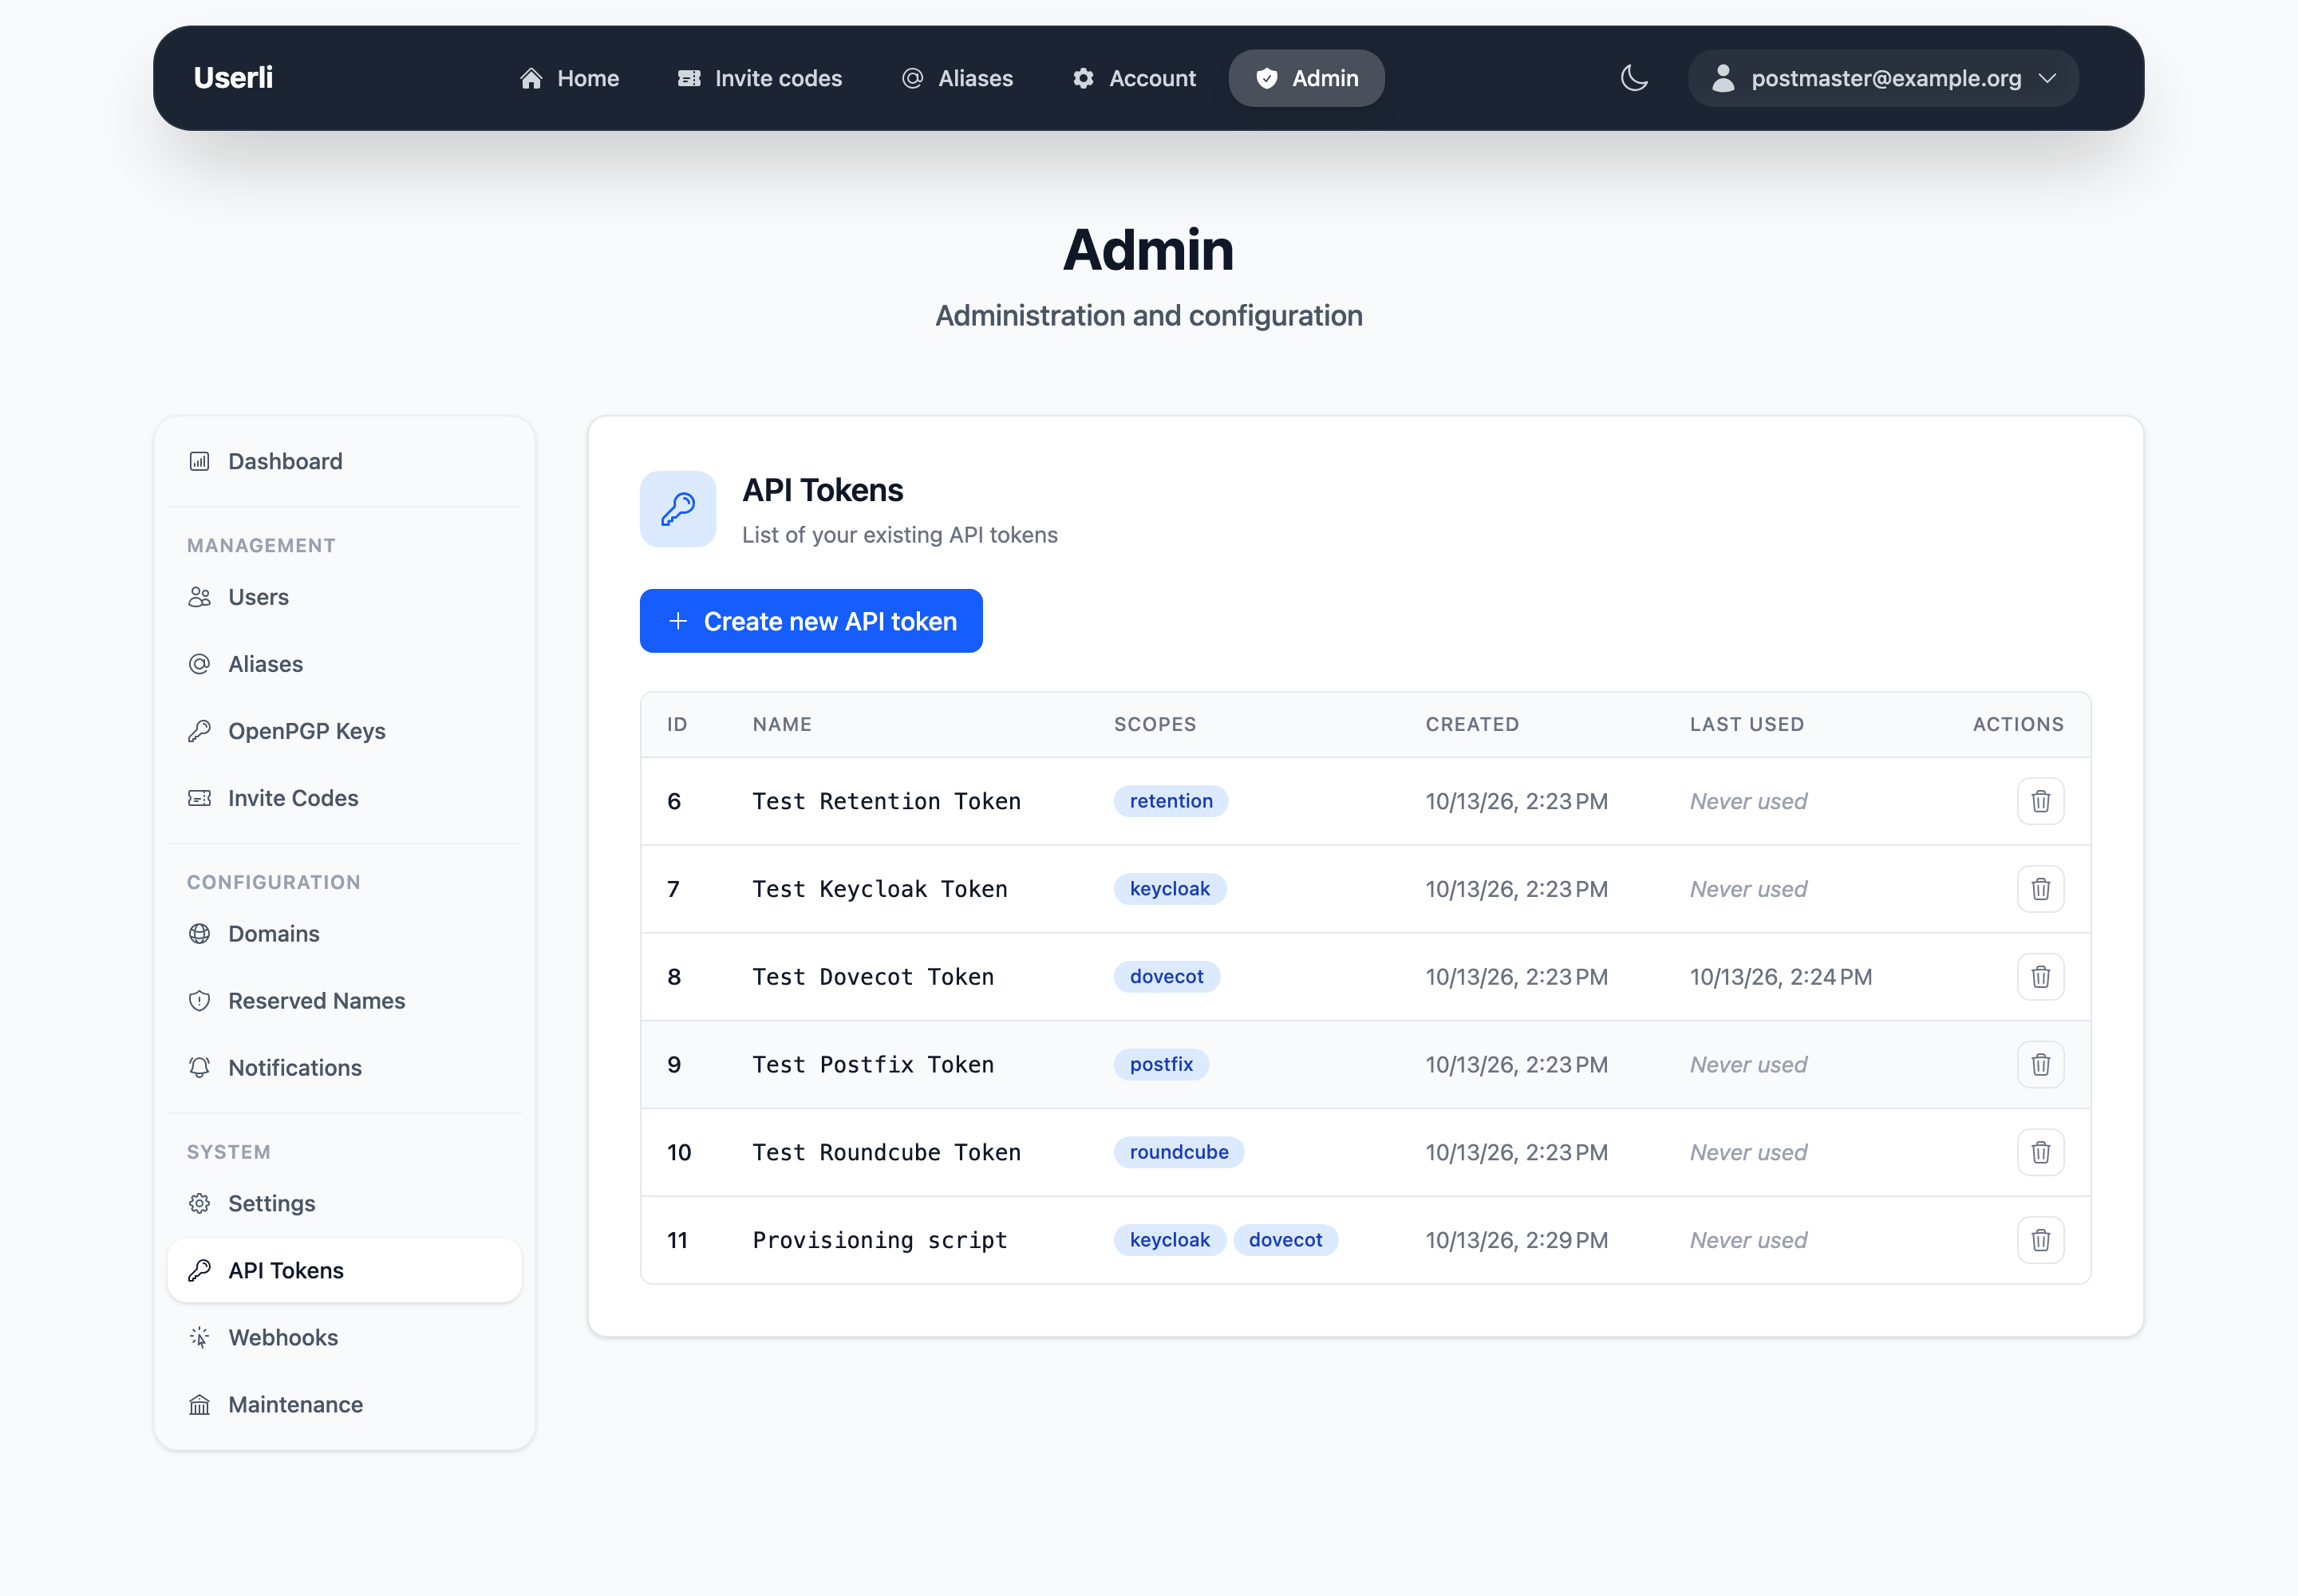Delete the Test Roundcube Token

click(2040, 1153)
